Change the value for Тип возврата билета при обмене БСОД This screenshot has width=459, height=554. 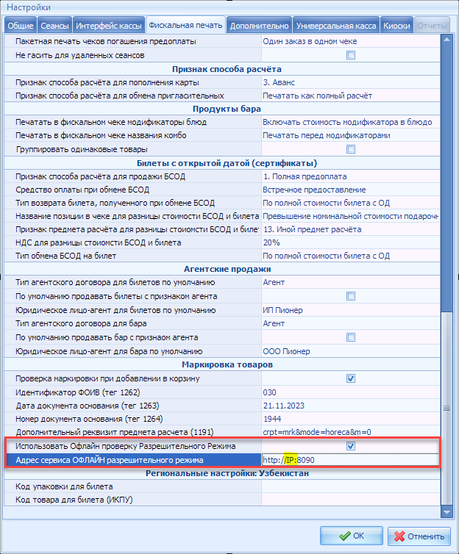350,203
